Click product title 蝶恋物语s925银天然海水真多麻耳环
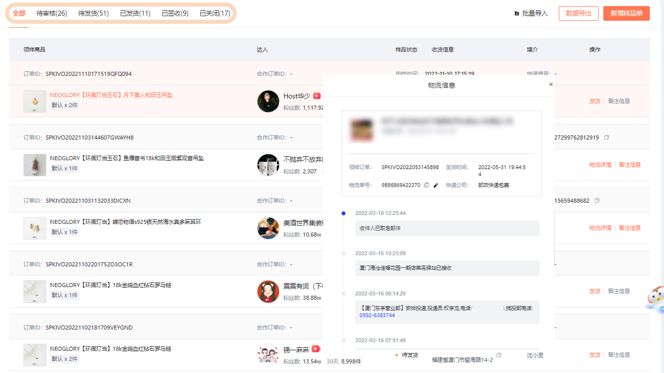Image resolution: width=664 pixels, height=373 pixels. tap(125, 222)
